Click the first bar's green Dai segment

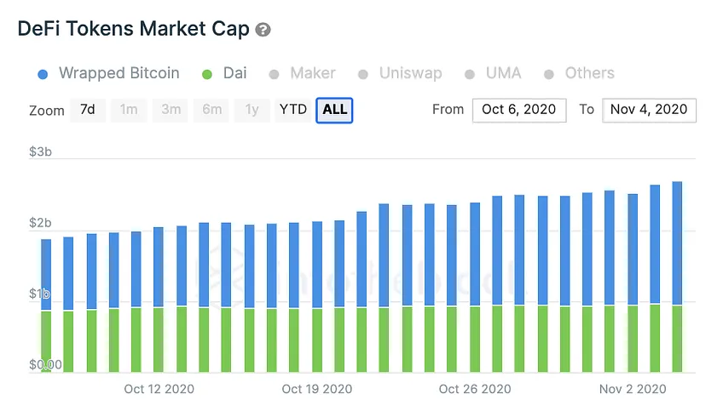[x=46, y=341]
